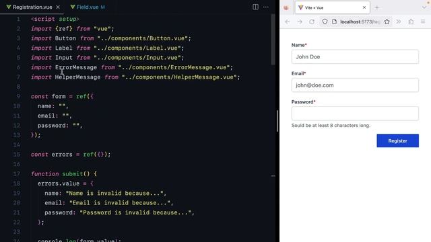This screenshot has width=431, height=242.
Task: Click the Vue logo on Registration.vue tab
Action: 9,7
